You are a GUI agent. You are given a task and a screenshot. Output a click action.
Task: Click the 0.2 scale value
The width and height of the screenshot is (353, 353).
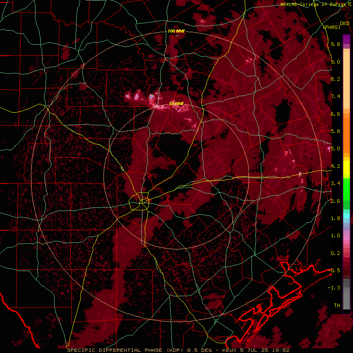pyautogui.click(x=335, y=253)
